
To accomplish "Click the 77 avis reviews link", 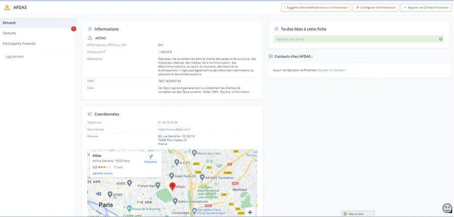I will click(x=118, y=167).
